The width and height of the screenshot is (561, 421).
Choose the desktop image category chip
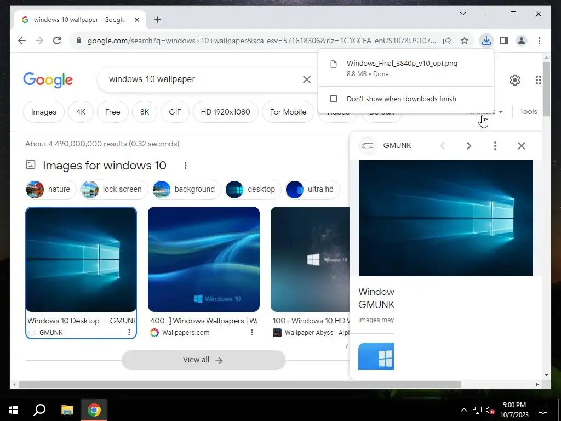pyautogui.click(x=253, y=189)
